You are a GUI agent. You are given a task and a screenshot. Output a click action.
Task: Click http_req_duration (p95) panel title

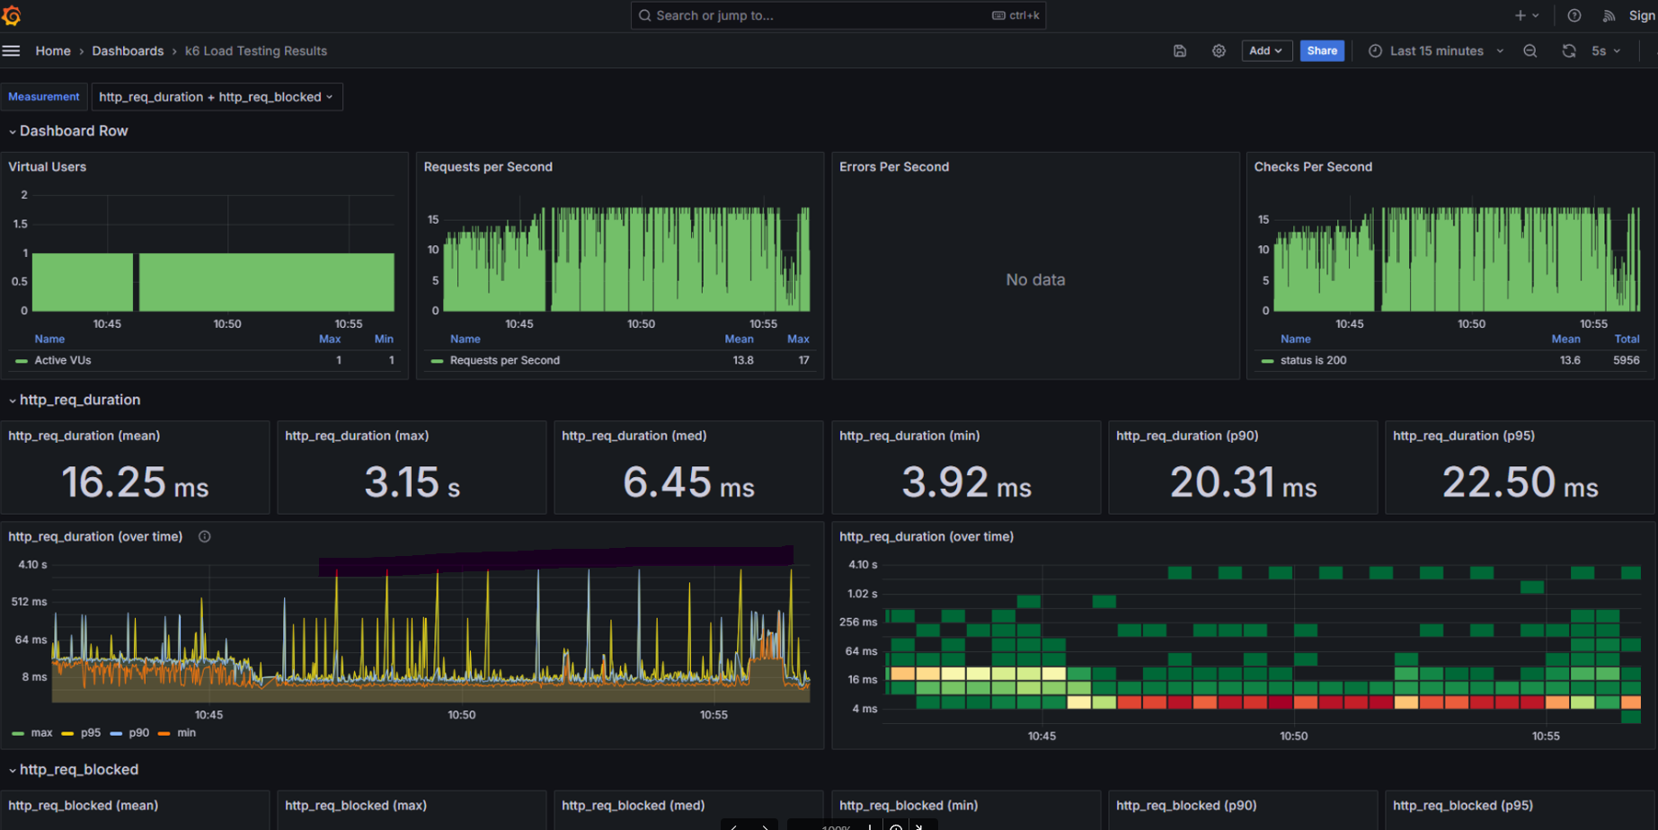click(1464, 436)
